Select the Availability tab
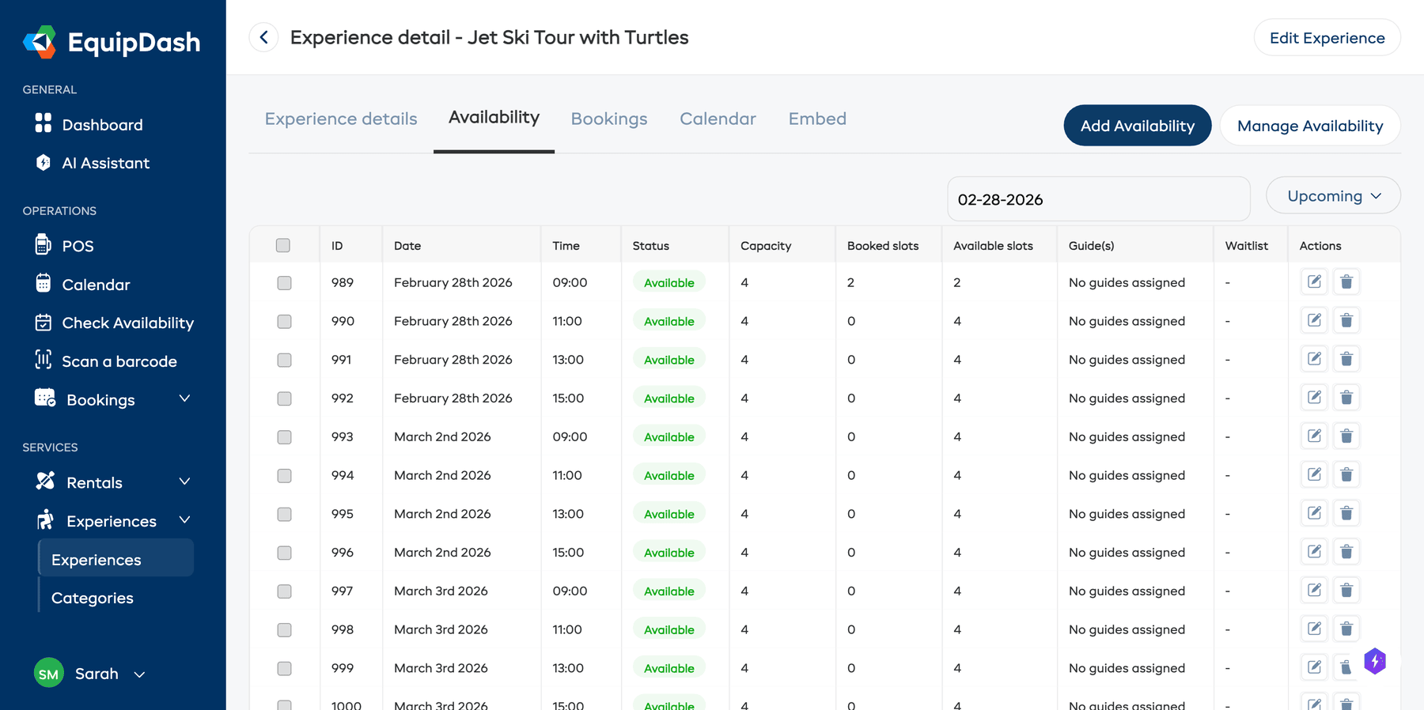Screen dimensions: 1424x710 click(494, 117)
